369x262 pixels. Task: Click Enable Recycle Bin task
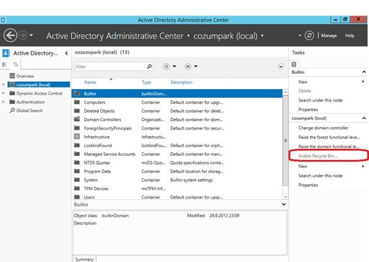(x=318, y=156)
